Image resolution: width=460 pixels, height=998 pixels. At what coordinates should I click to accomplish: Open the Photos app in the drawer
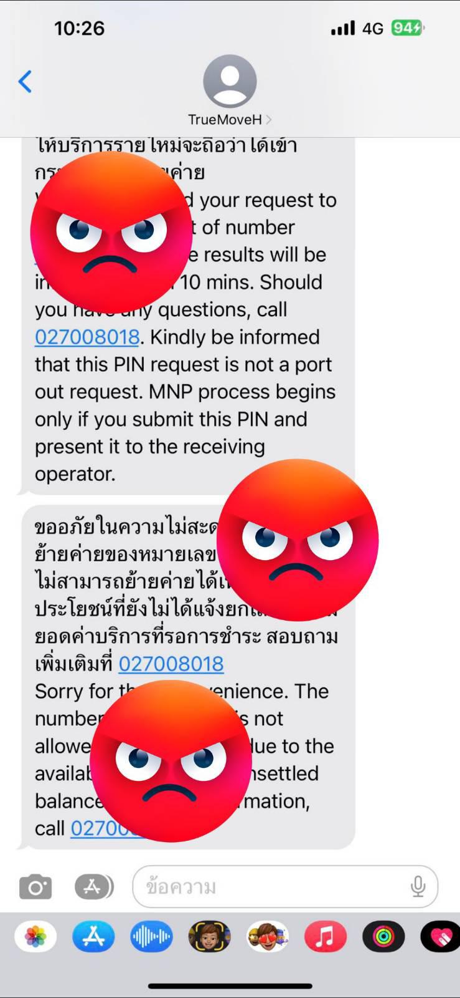tap(35, 937)
